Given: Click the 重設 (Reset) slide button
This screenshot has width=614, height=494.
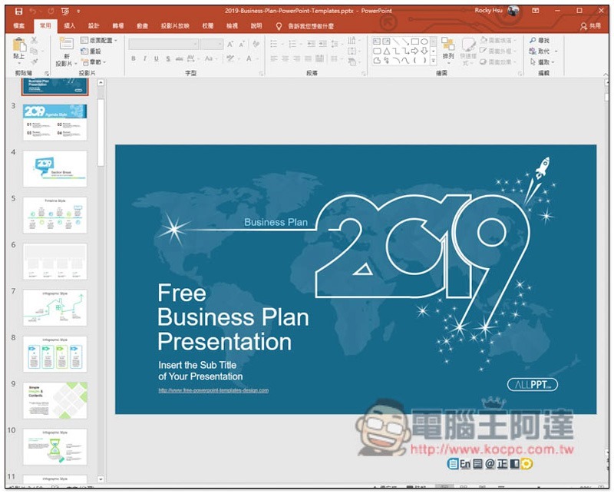Looking at the screenshot, I should click(91, 51).
